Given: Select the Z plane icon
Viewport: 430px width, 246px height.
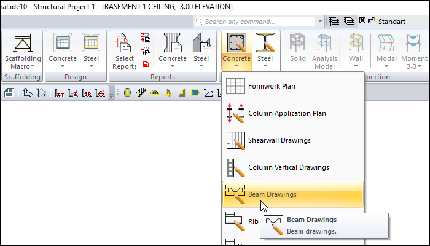Looking at the screenshot, I should 73,93.
